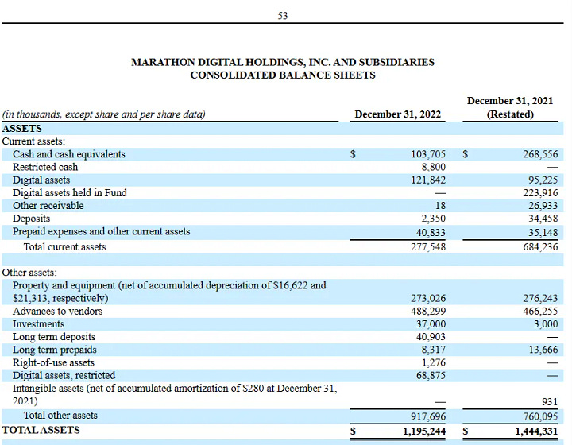
Task: Select 'Digital assets held in Fund' label
Action: (x=70, y=192)
